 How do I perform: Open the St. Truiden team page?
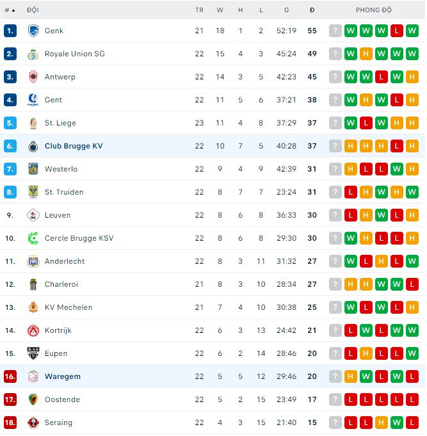(x=64, y=192)
